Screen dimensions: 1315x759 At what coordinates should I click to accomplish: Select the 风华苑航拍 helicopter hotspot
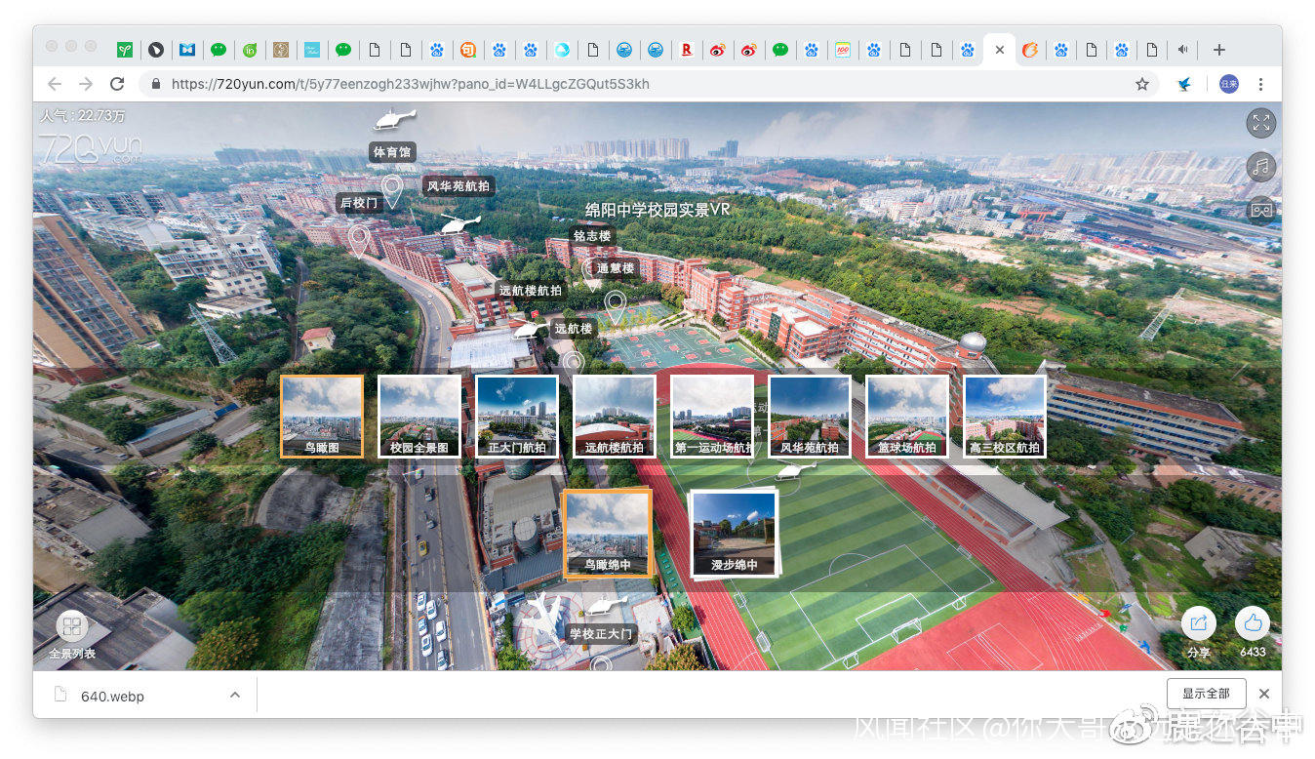[459, 223]
